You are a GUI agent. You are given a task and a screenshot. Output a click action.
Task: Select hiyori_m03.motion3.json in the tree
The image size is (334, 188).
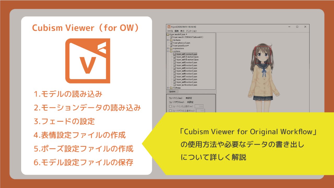[187, 65]
